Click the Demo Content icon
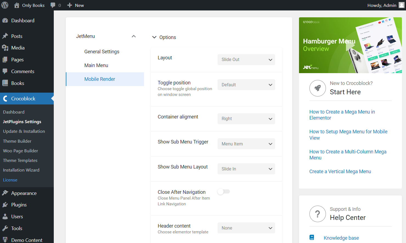The height and width of the screenshot is (243, 406). (x=5, y=240)
